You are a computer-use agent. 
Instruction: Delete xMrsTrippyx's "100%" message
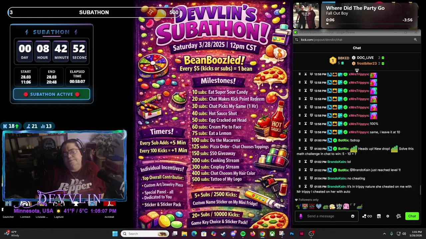[300, 124]
